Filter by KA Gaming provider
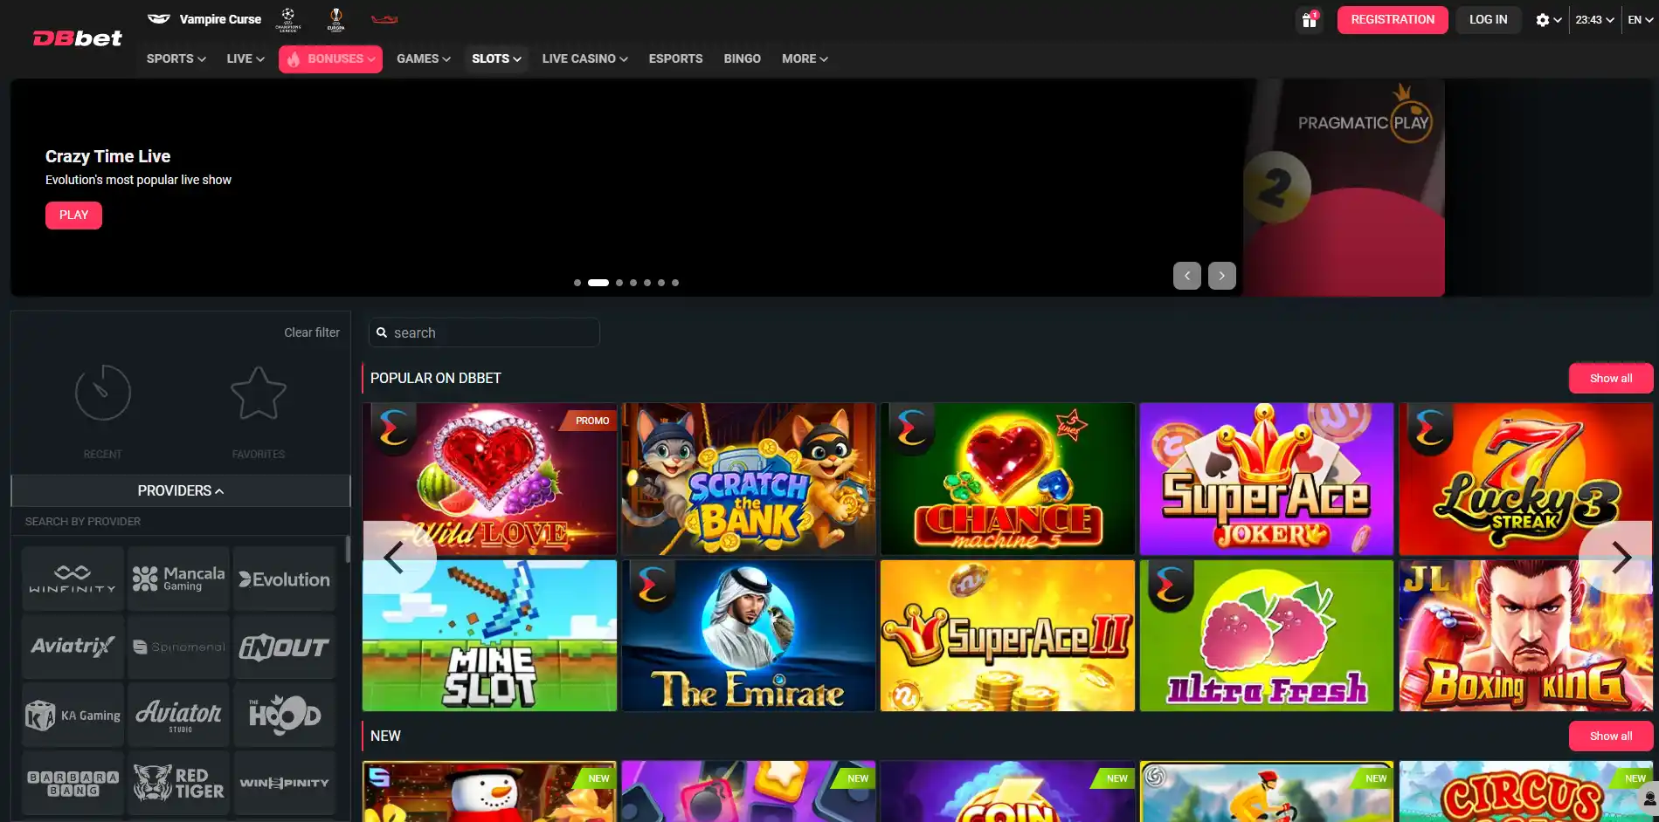 coord(73,715)
